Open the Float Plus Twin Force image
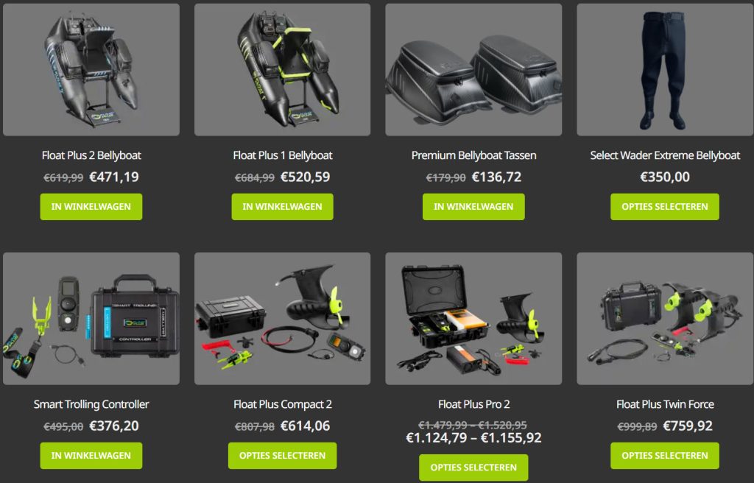 click(x=665, y=319)
